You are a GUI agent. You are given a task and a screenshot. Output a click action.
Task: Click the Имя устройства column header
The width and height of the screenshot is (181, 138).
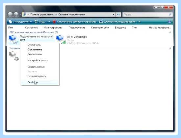(x=53, y=28)
